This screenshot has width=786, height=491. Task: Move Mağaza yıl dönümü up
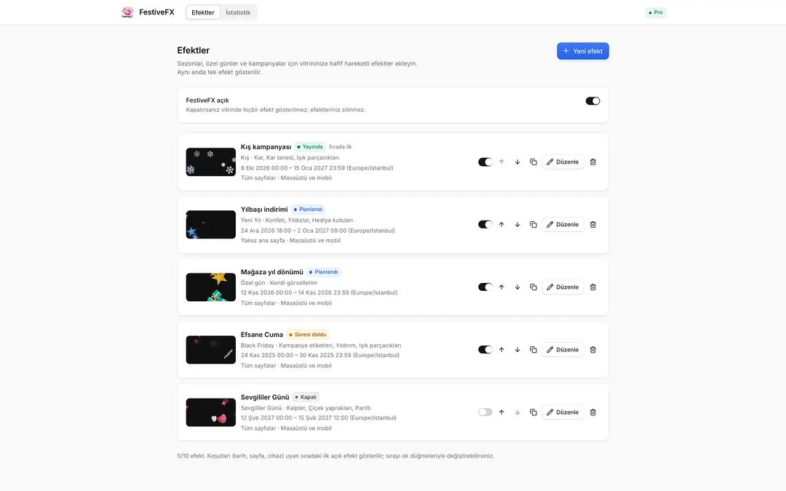coord(501,287)
